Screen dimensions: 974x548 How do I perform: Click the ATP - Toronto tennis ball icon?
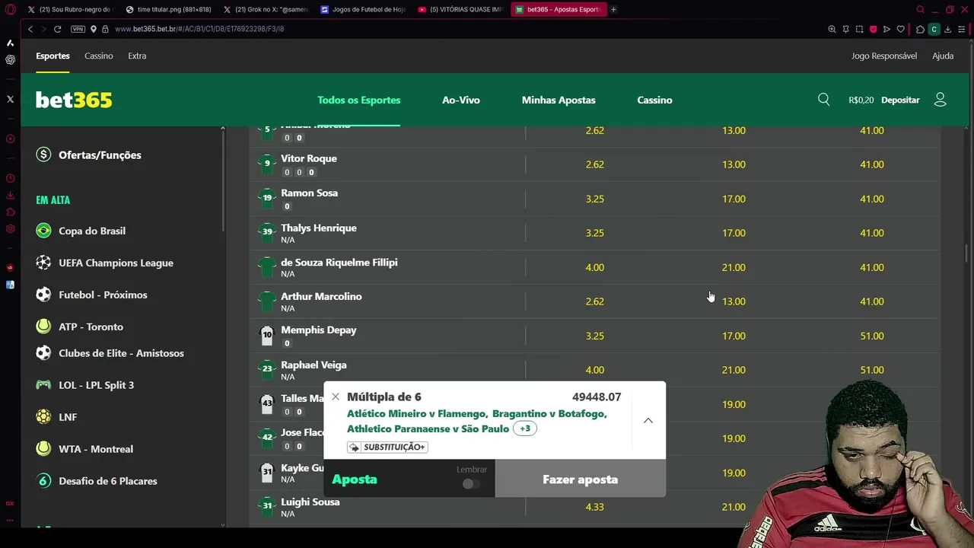point(43,327)
